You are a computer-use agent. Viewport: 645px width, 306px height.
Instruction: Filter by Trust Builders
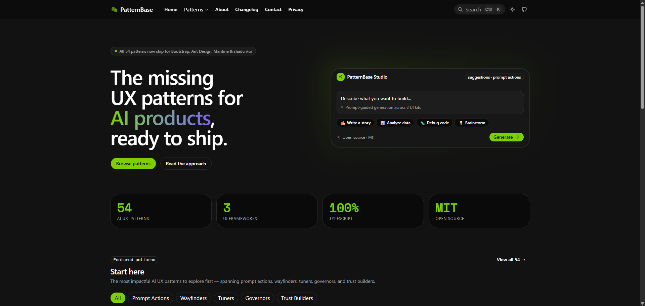297,298
